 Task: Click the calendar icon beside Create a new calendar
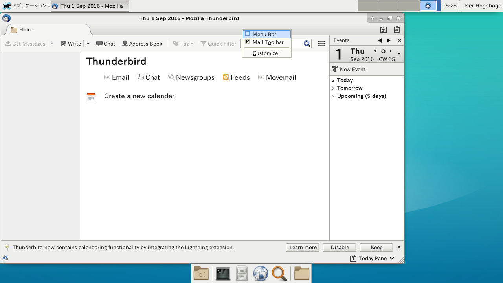click(91, 97)
